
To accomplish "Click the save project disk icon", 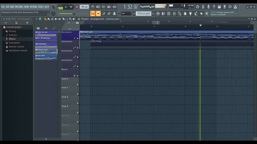I will [x=219, y=7].
